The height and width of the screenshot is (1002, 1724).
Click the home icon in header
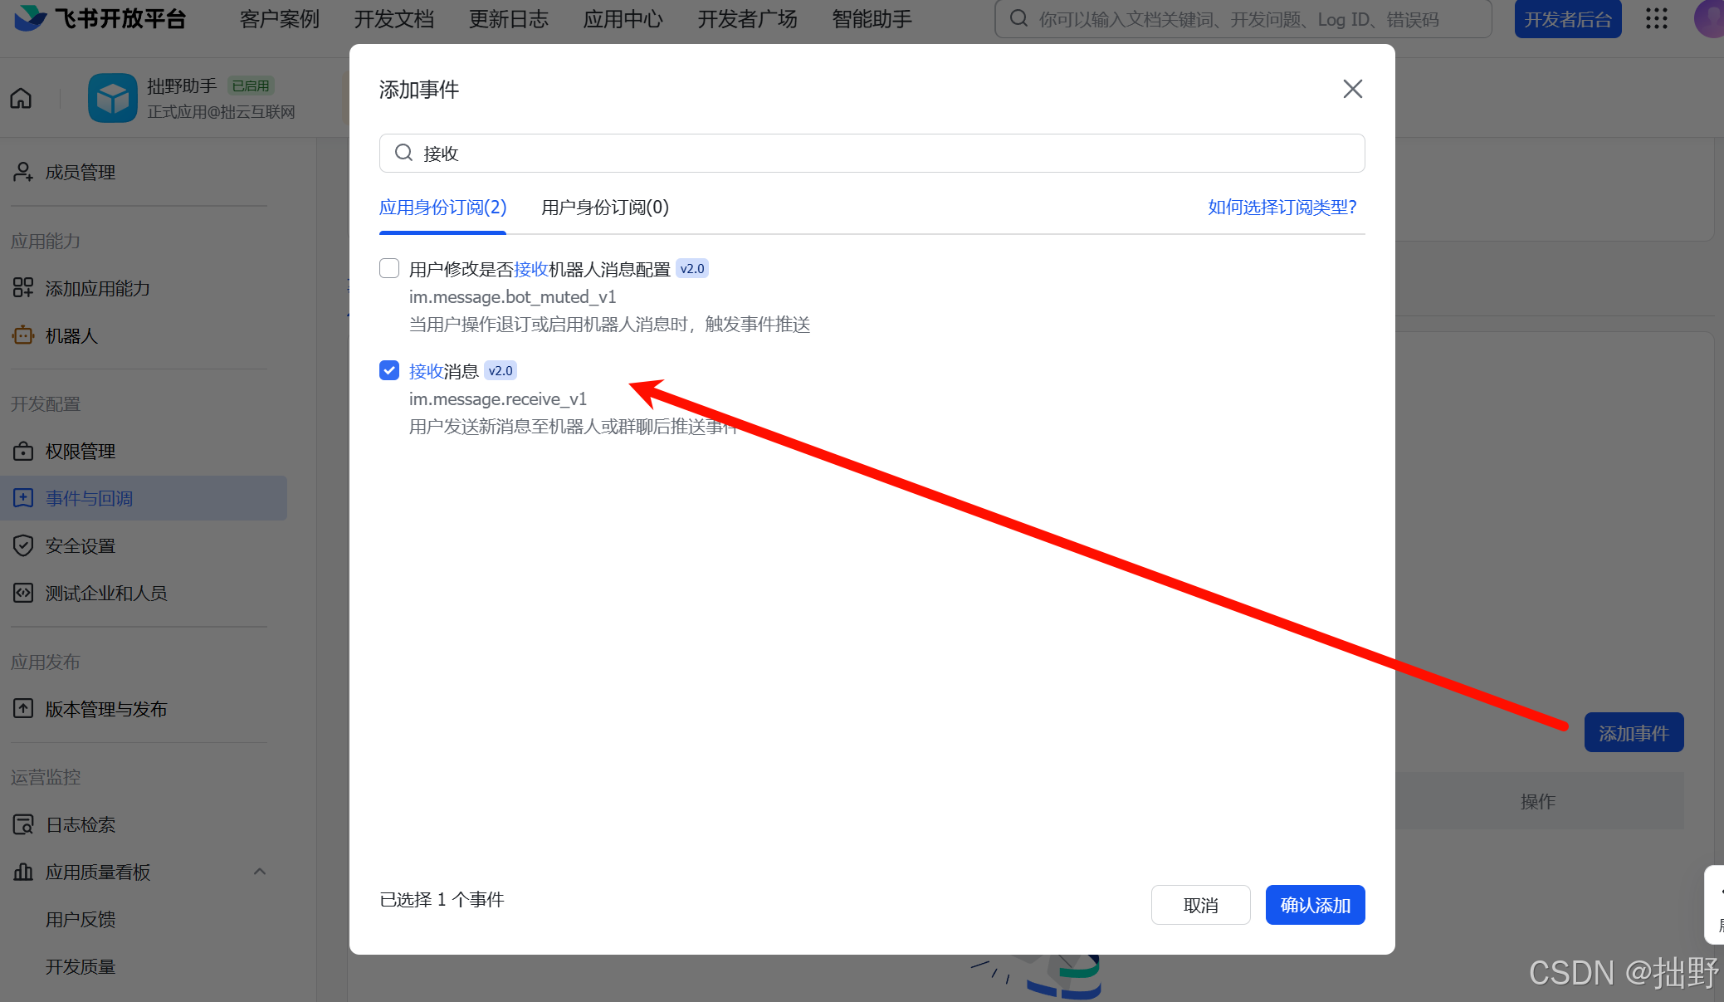coord(22,99)
